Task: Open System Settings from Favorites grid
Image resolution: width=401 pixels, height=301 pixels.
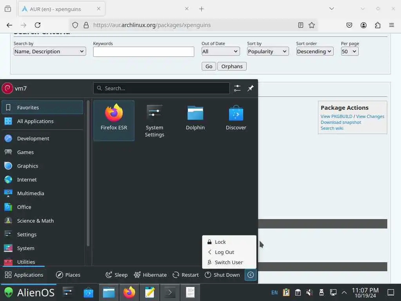Action: 154,121
